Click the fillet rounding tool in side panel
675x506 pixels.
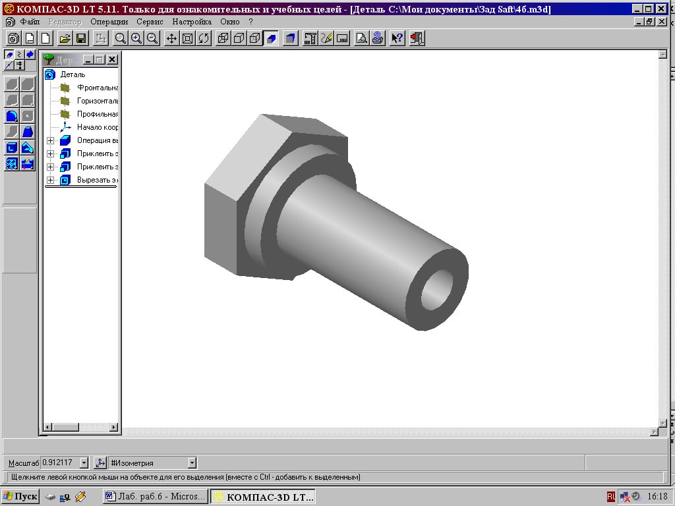(12, 116)
